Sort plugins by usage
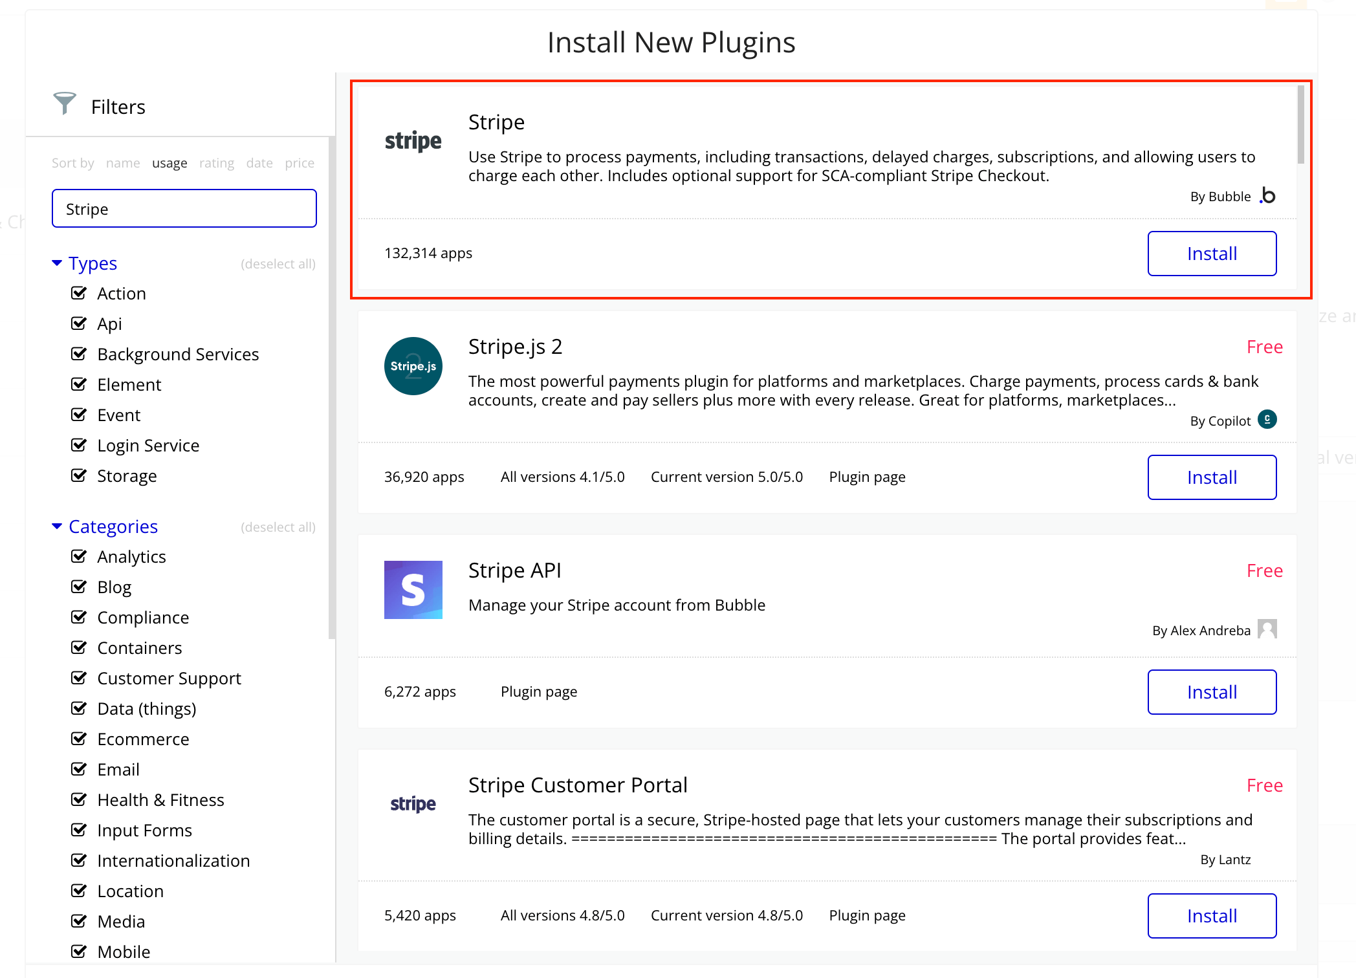 click(169, 163)
